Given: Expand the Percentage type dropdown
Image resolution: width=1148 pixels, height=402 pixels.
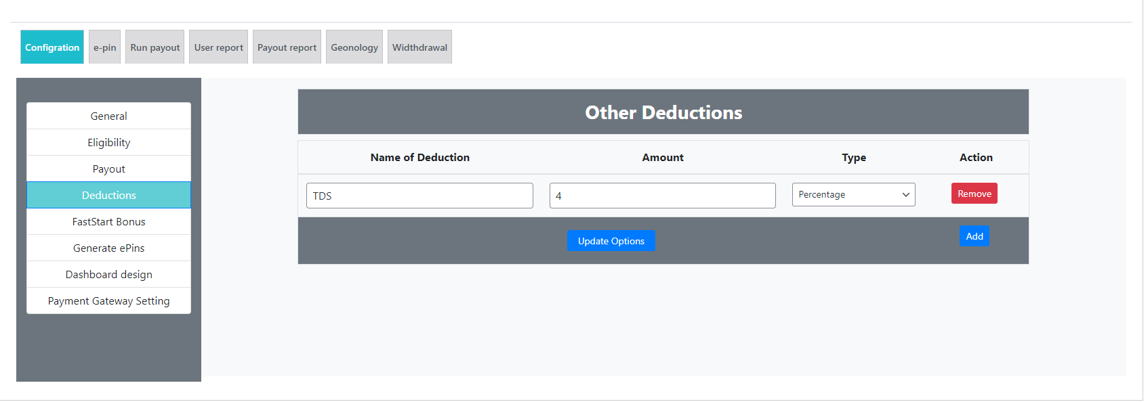Looking at the screenshot, I should (853, 195).
